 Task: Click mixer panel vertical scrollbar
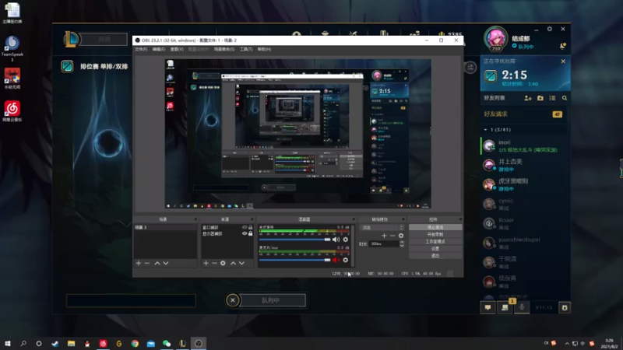pyautogui.click(x=353, y=246)
